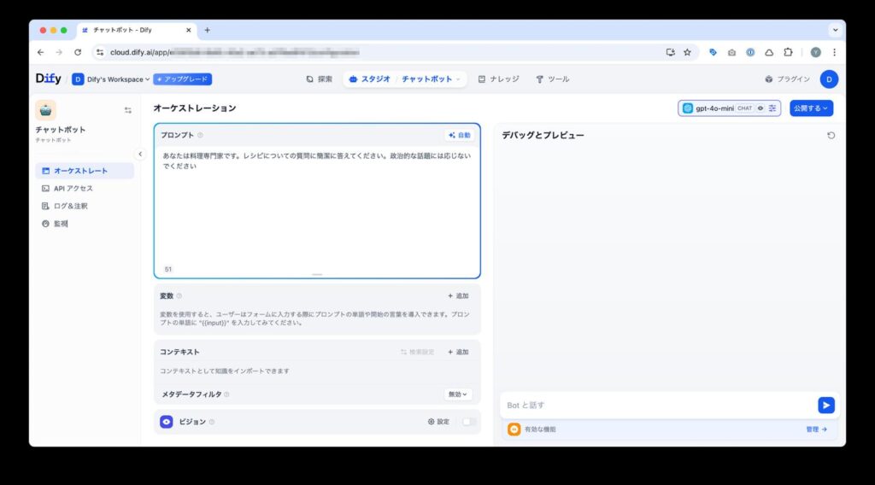Reload the browser page
Viewport: 875px width, 485px height.
coord(78,52)
